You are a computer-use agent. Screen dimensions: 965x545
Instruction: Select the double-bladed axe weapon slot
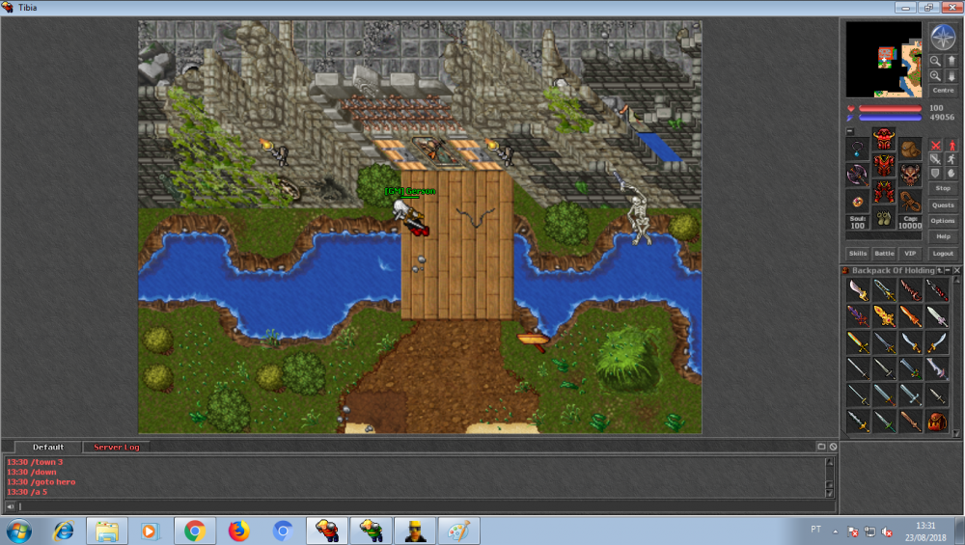[857, 176]
